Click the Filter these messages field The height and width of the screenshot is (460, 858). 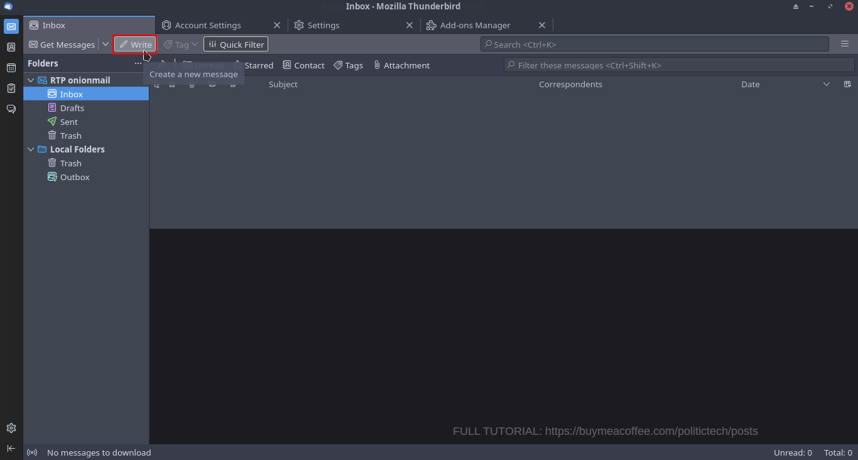tap(679, 65)
